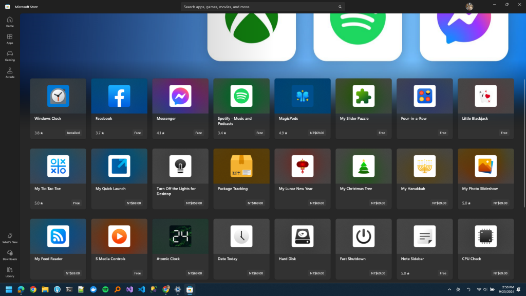The image size is (526, 296).
Task: Open the Messenger app card icon
Action: tap(180, 96)
